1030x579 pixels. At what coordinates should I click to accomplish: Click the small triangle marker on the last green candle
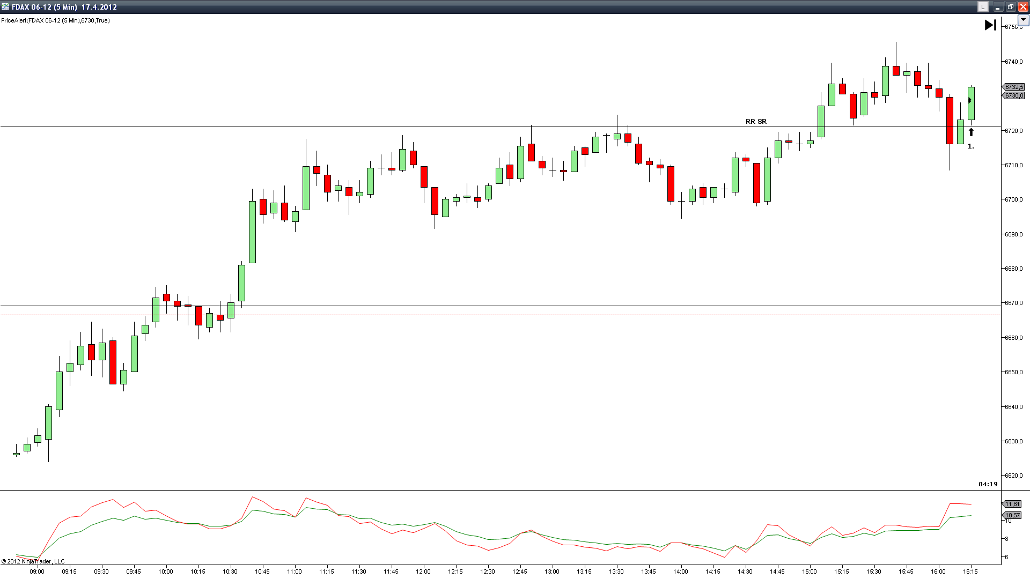pos(969,100)
